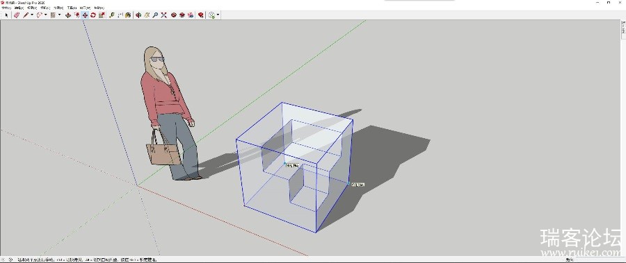This screenshot has height=263, width=626.
Task: Expand the account icon dropdown arrow
Action: click(218, 15)
